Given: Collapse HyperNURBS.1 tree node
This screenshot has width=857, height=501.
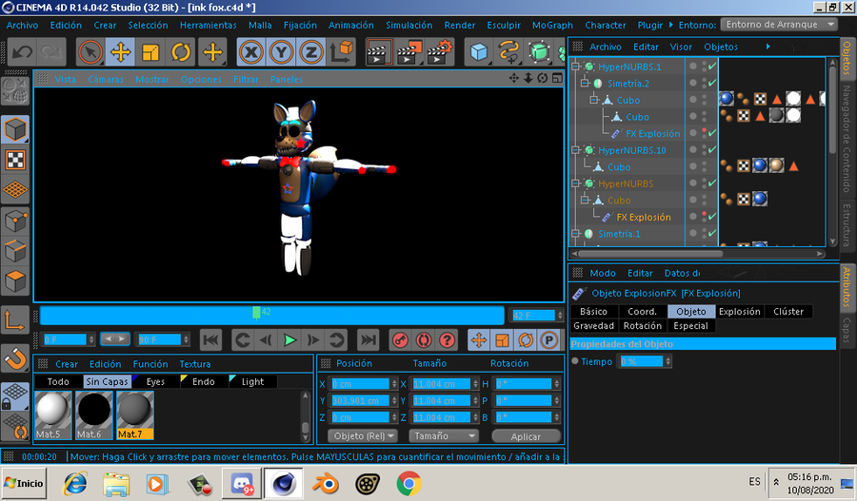Looking at the screenshot, I should [x=575, y=67].
